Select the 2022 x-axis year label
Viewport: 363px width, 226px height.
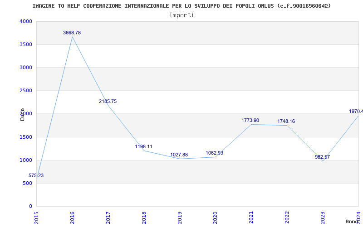(287, 218)
